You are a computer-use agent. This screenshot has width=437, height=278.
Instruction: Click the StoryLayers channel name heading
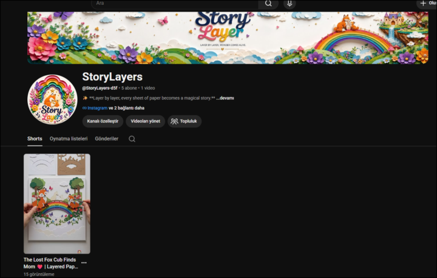112,76
